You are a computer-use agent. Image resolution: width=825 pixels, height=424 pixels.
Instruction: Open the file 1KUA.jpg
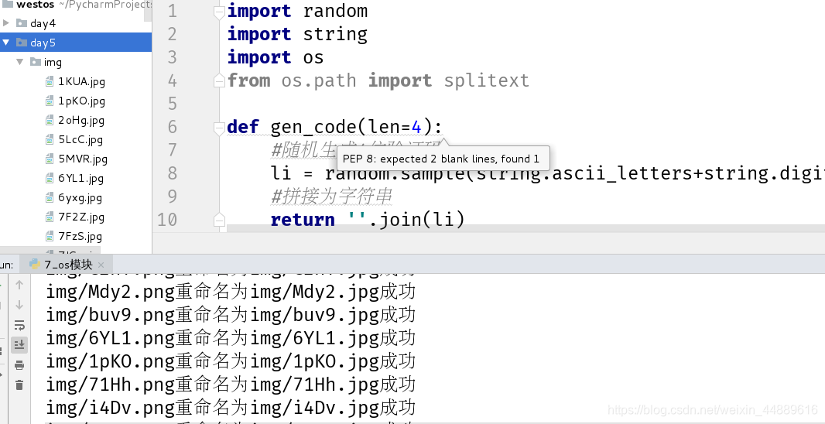pyautogui.click(x=81, y=81)
